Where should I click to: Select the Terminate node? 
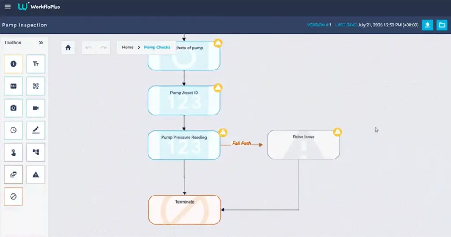point(185,210)
